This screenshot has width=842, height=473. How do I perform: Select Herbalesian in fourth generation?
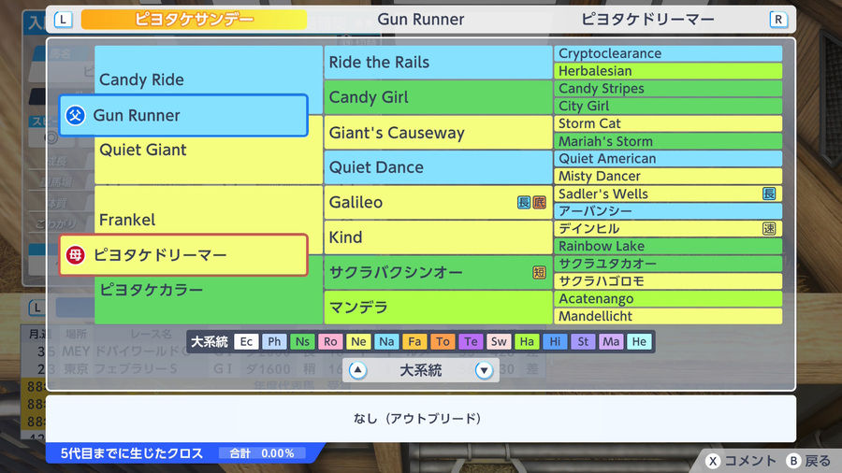(668, 71)
